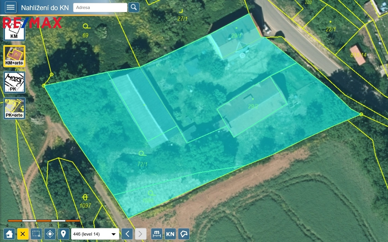The height and width of the screenshot is (242, 388).
Task: Go to previous map view arrow
Action: 127,234
